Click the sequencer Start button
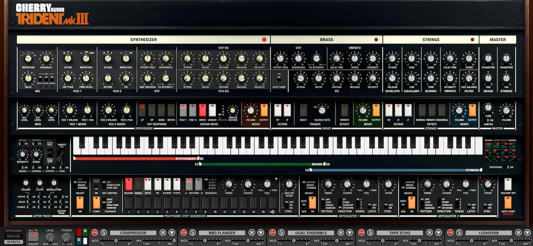Image resolution: width=533 pixels, height=246 pixels. pos(96,202)
